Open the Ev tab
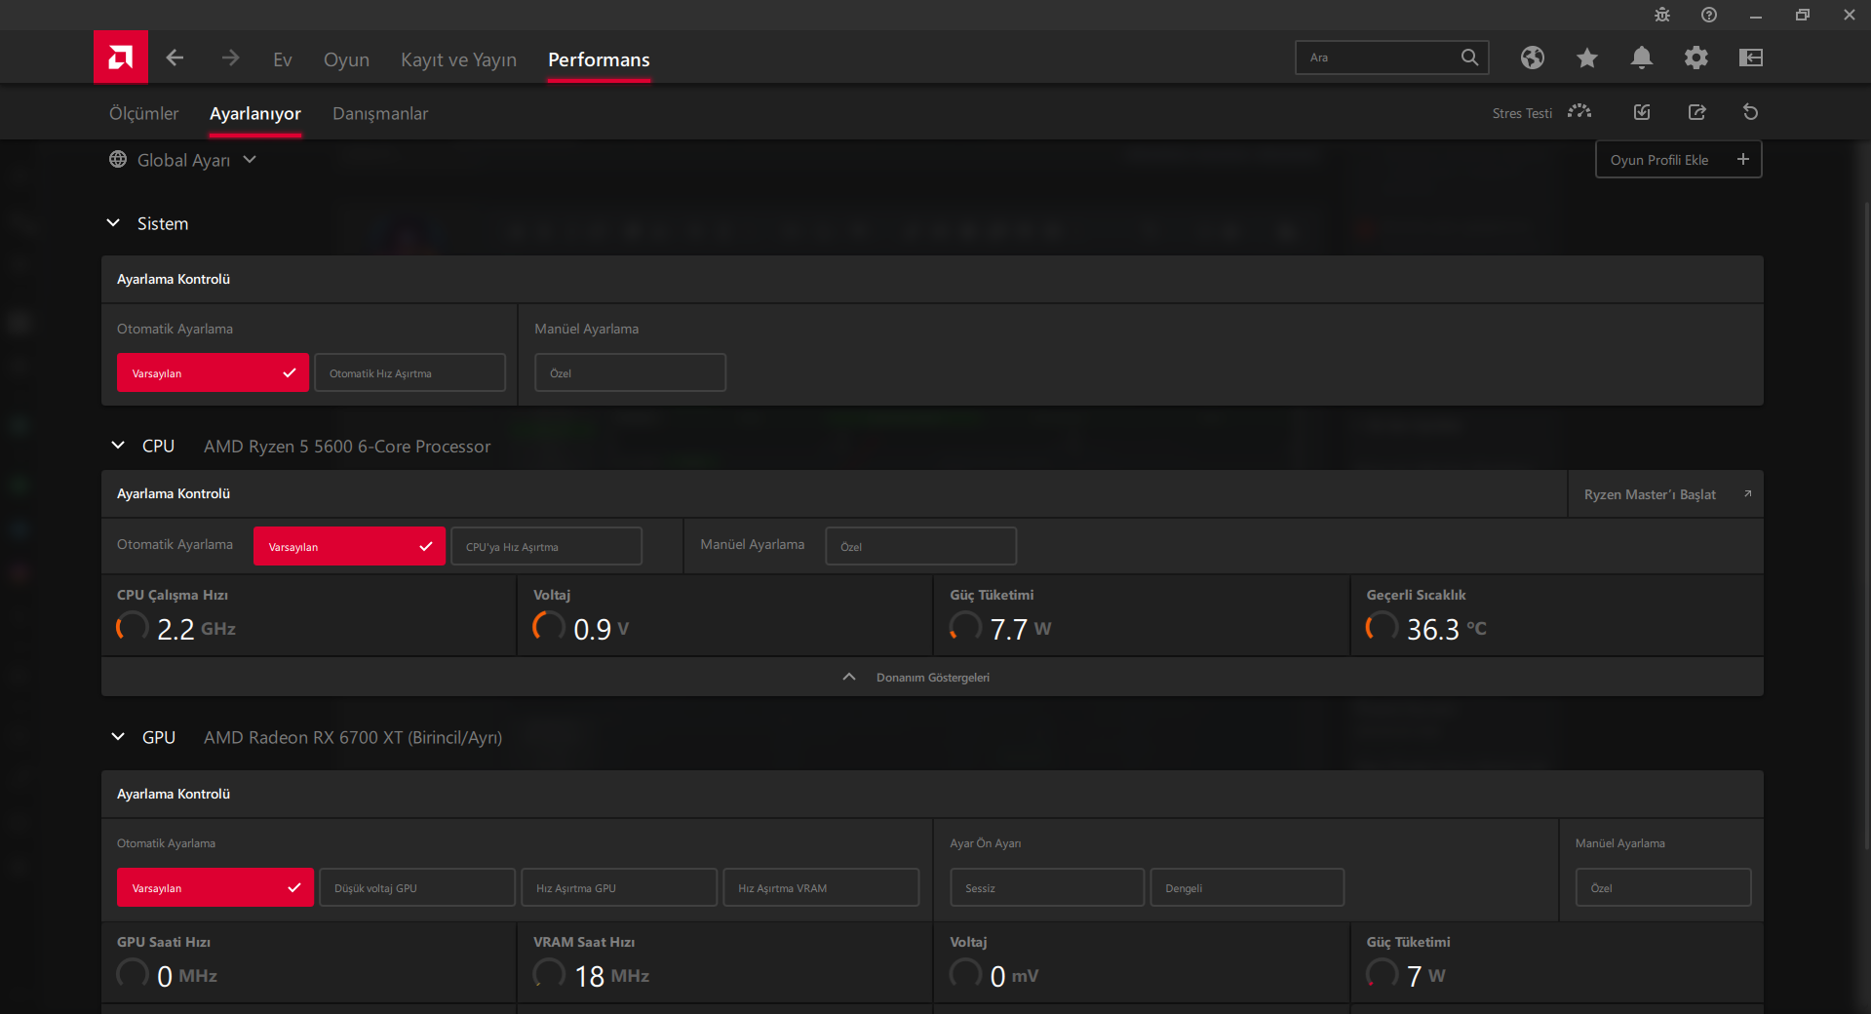This screenshot has height=1014, width=1871. coord(282,59)
